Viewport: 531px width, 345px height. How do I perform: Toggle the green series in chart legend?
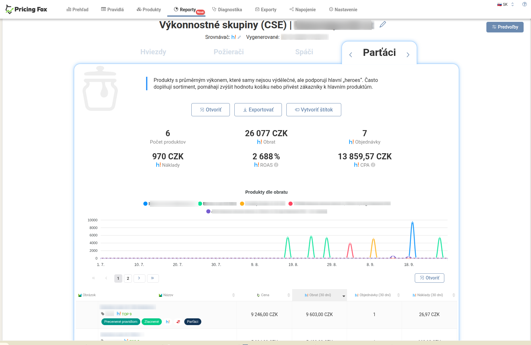click(x=200, y=204)
